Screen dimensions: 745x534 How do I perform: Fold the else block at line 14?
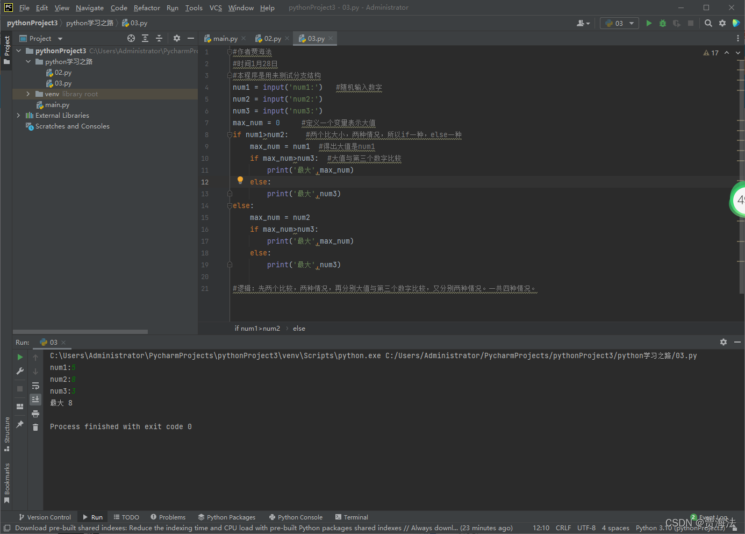230,205
